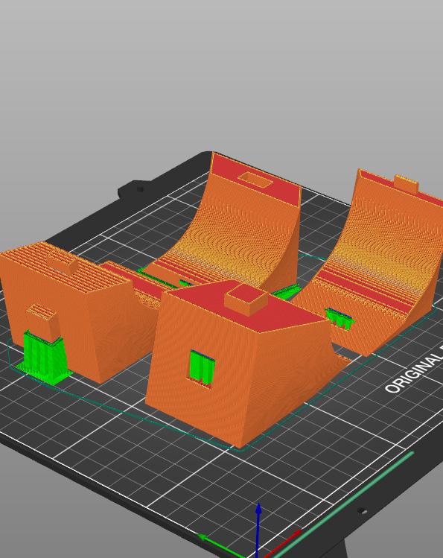Click the protruding tab atop right ramp
The image size is (443, 558).
[x=406, y=184]
